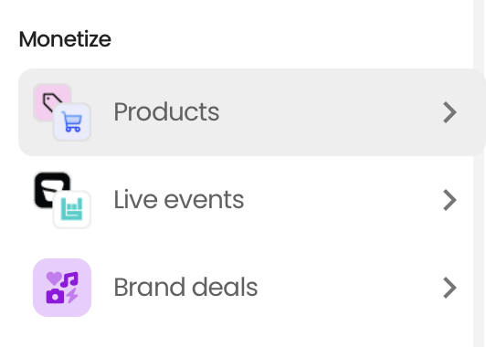Click the heart symbol in the Brand deals icon

54,279
